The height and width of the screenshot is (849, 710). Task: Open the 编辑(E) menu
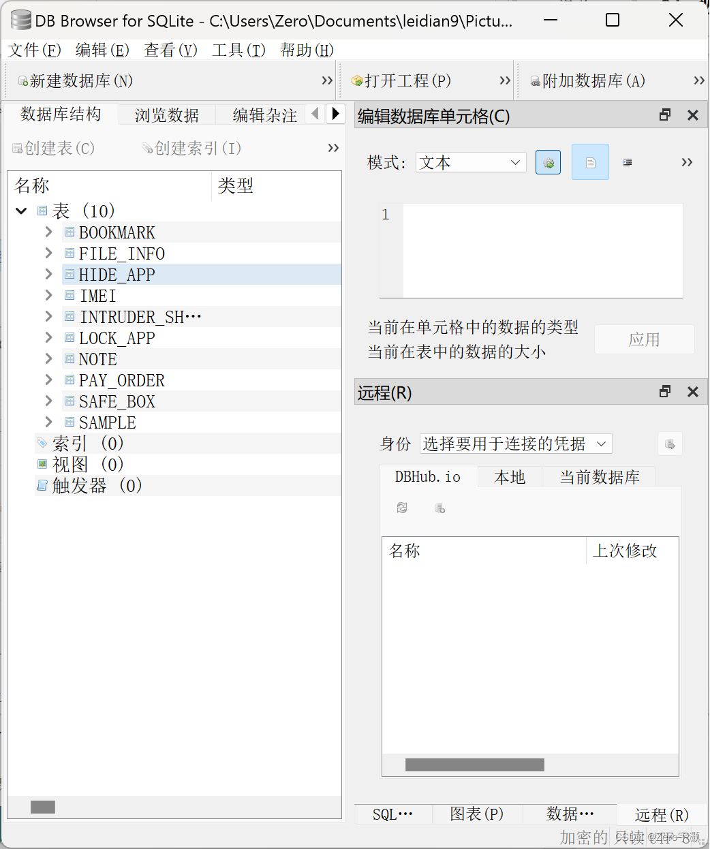(102, 50)
